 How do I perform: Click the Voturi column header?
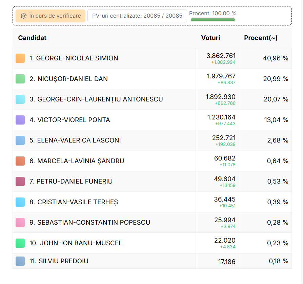coord(210,38)
